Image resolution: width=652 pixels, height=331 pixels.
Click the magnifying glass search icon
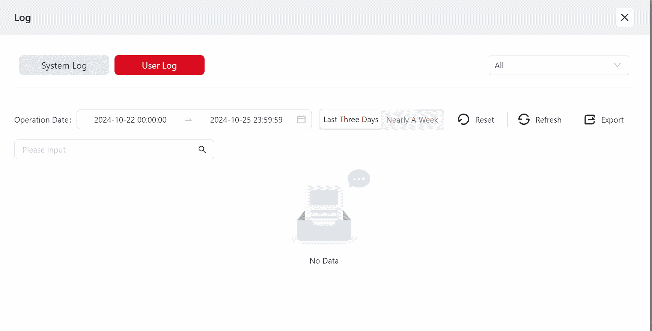coord(202,150)
